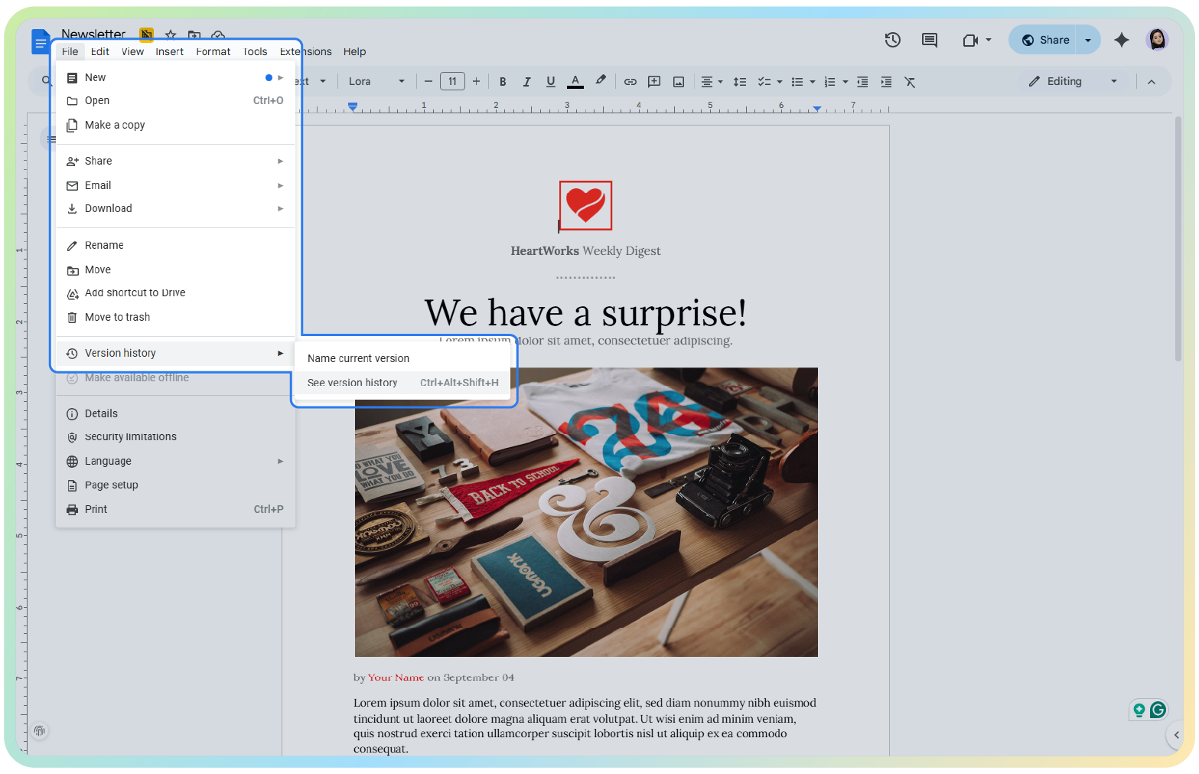Open the Lora font dropdown
This screenshot has height=774, width=1199.
tap(376, 81)
